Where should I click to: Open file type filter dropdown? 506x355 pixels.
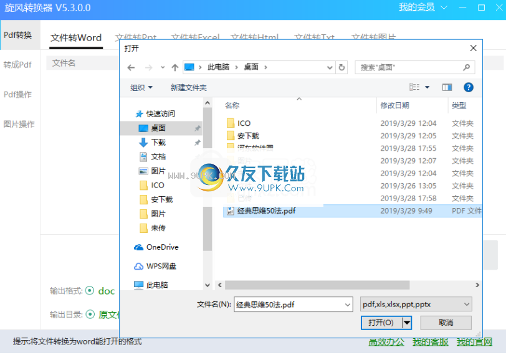pyautogui.click(x=416, y=305)
